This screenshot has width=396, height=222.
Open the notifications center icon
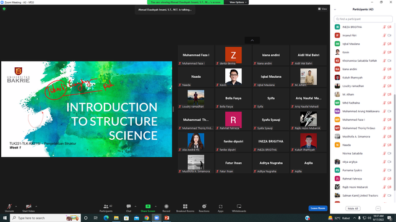pyautogui.click(x=389, y=218)
